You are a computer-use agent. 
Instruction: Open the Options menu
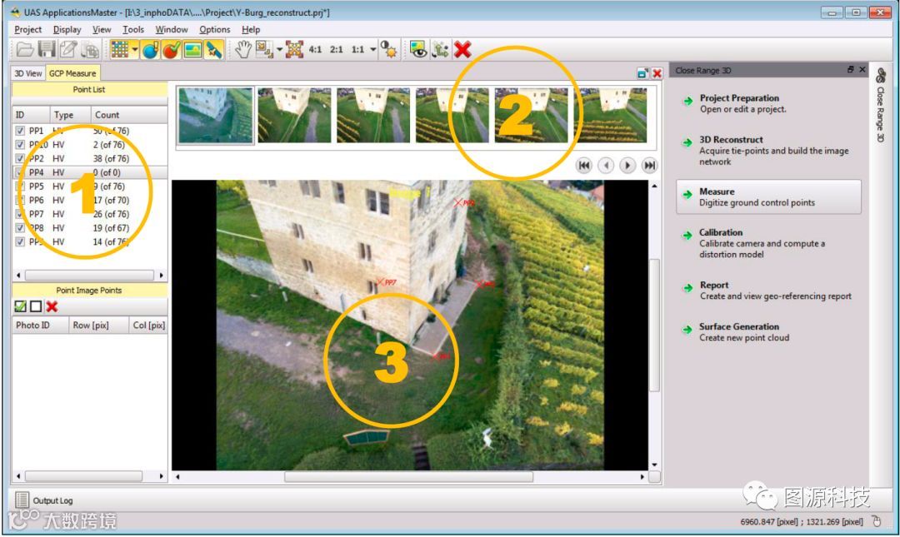(x=215, y=29)
